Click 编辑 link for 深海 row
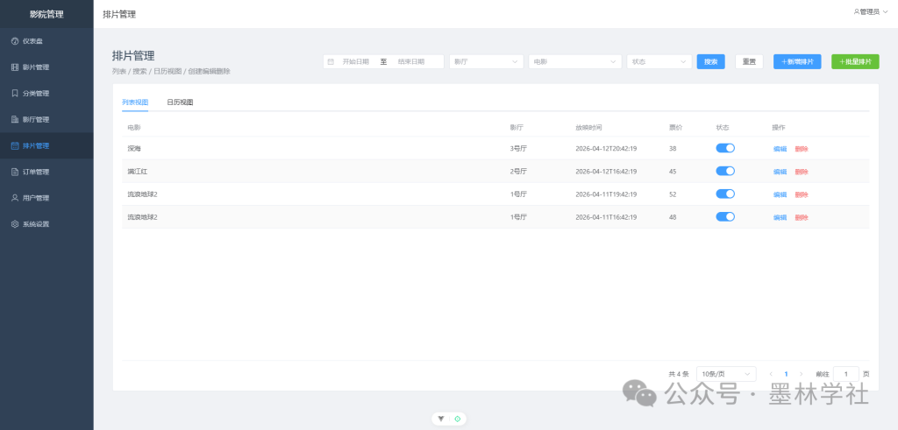Image resolution: width=898 pixels, height=430 pixels. point(780,149)
